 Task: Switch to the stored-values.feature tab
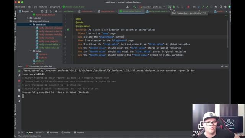pyautogui.click(x=132, y=11)
